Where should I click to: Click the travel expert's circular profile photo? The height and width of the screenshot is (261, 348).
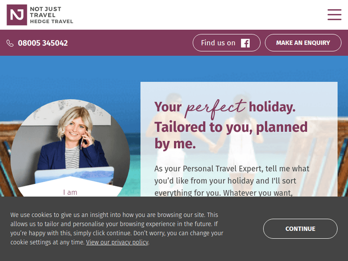coord(70,139)
